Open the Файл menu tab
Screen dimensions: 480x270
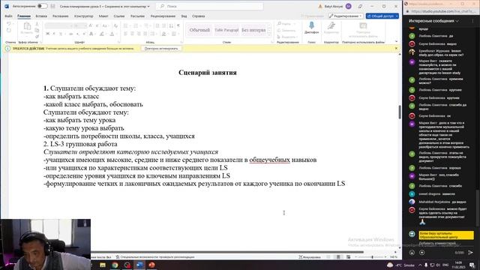(x=8, y=16)
